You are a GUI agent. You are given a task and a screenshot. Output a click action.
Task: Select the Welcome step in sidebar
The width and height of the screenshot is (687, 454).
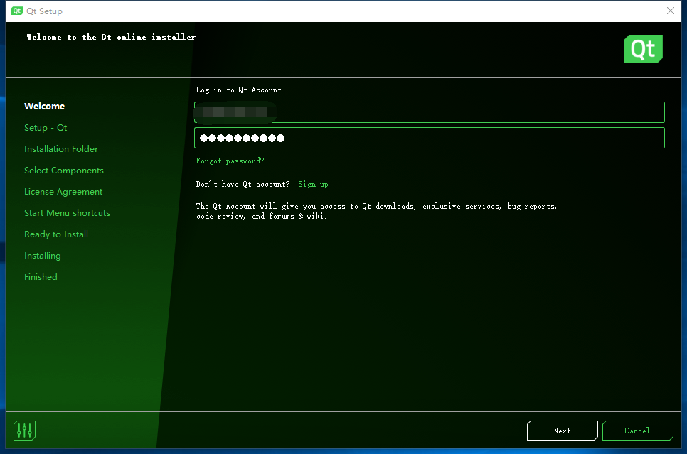point(44,107)
